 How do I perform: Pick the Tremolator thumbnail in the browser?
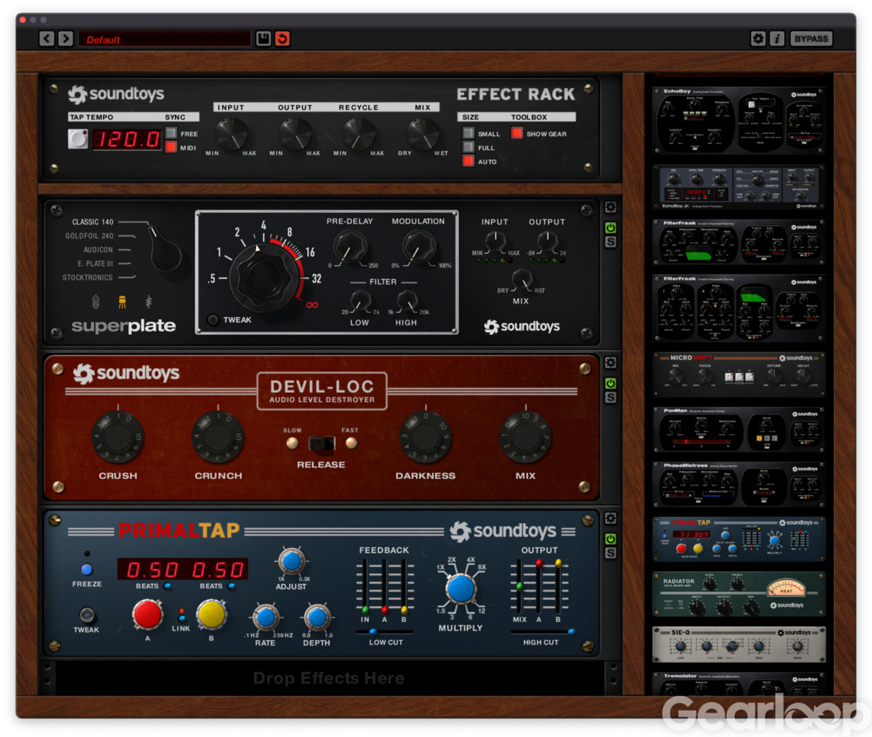(x=739, y=684)
